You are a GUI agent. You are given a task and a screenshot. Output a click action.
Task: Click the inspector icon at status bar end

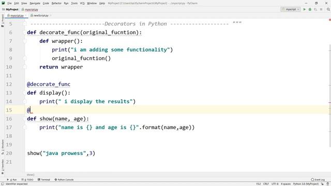pos(328,184)
